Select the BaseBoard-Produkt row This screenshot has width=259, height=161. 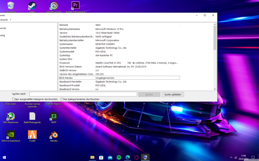(119, 85)
